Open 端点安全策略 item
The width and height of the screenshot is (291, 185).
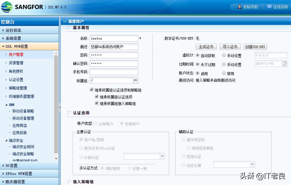(23, 154)
